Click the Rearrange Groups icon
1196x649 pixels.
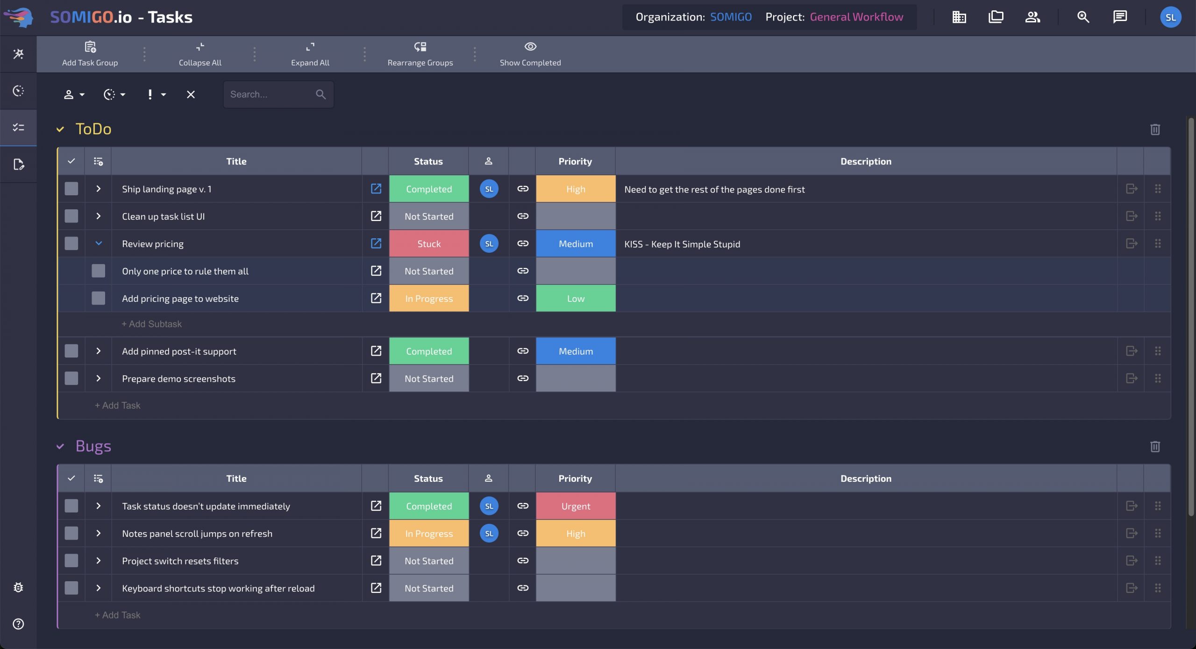click(x=420, y=47)
